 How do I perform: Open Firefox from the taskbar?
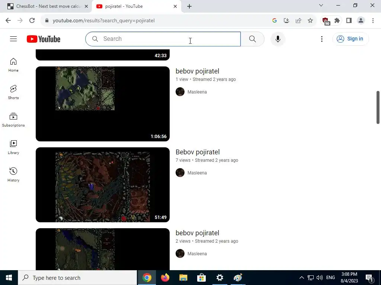[165, 278]
